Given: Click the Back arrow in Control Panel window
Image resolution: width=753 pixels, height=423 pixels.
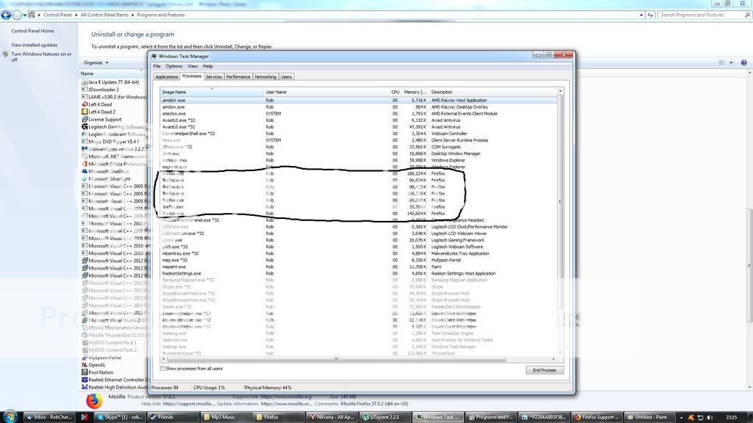Looking at the screenshot, I should pos(6,15).
